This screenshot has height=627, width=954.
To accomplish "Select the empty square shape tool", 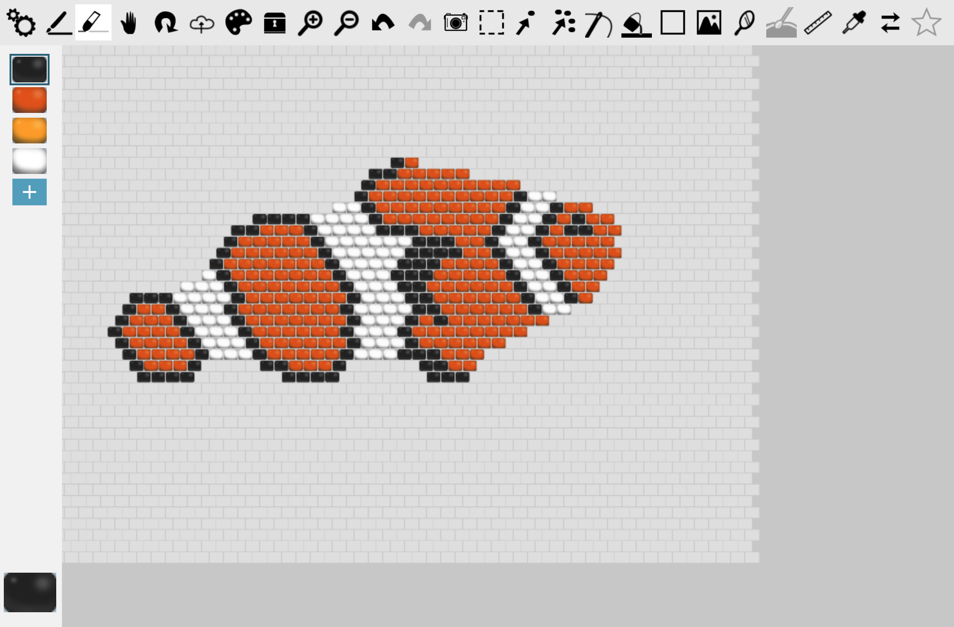I will coord(673,22).
